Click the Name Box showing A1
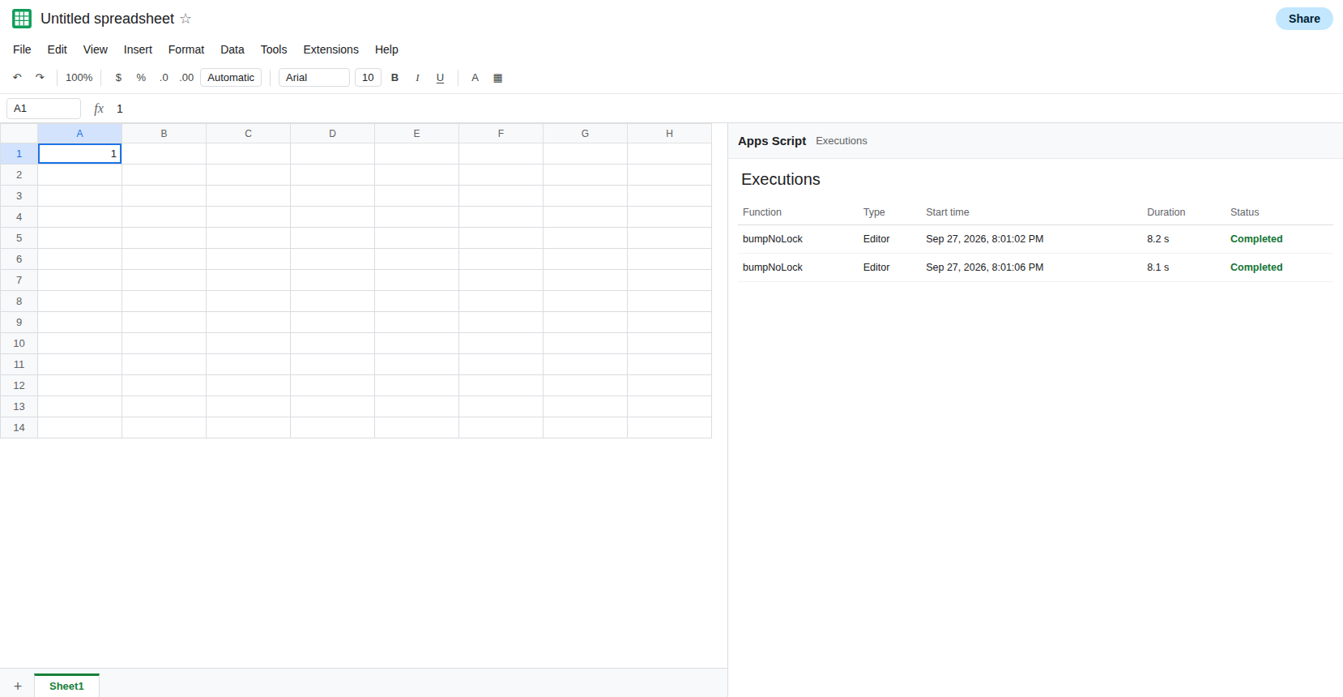Viewport: 1343px width, 697px height. click(44, 109)
